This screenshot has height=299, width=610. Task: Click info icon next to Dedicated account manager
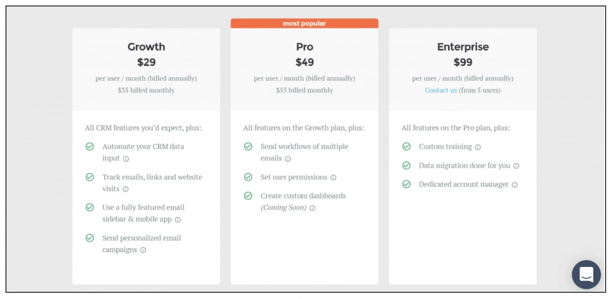point(515,185)
